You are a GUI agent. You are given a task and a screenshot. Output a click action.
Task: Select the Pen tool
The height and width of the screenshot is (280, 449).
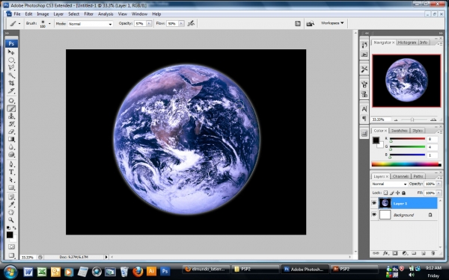click(x=11, y=164)
